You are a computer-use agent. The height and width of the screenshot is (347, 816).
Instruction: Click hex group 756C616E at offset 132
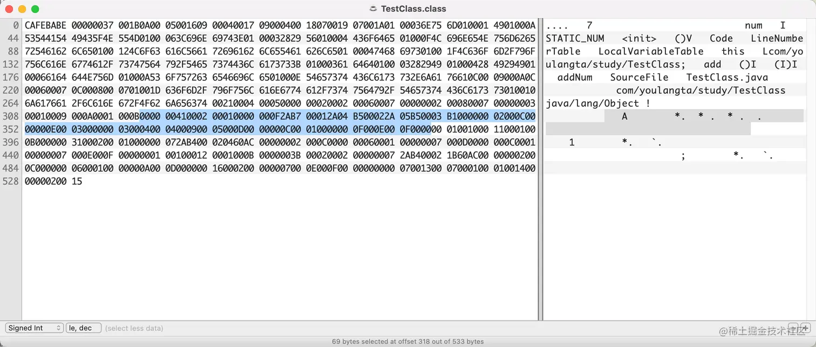46,65
